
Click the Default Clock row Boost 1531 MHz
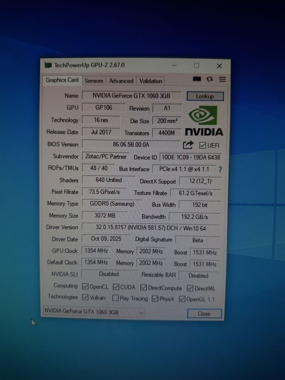click(x=205, y=264)
